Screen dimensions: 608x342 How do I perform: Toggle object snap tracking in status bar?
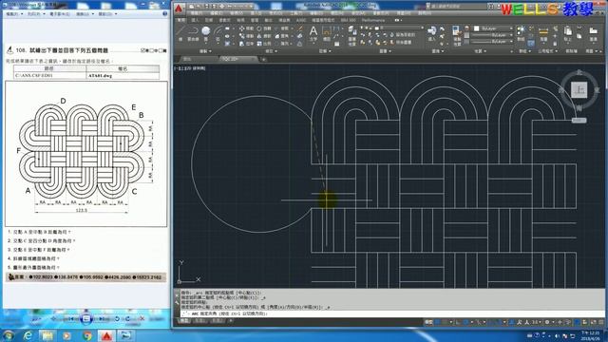point(491,322)
